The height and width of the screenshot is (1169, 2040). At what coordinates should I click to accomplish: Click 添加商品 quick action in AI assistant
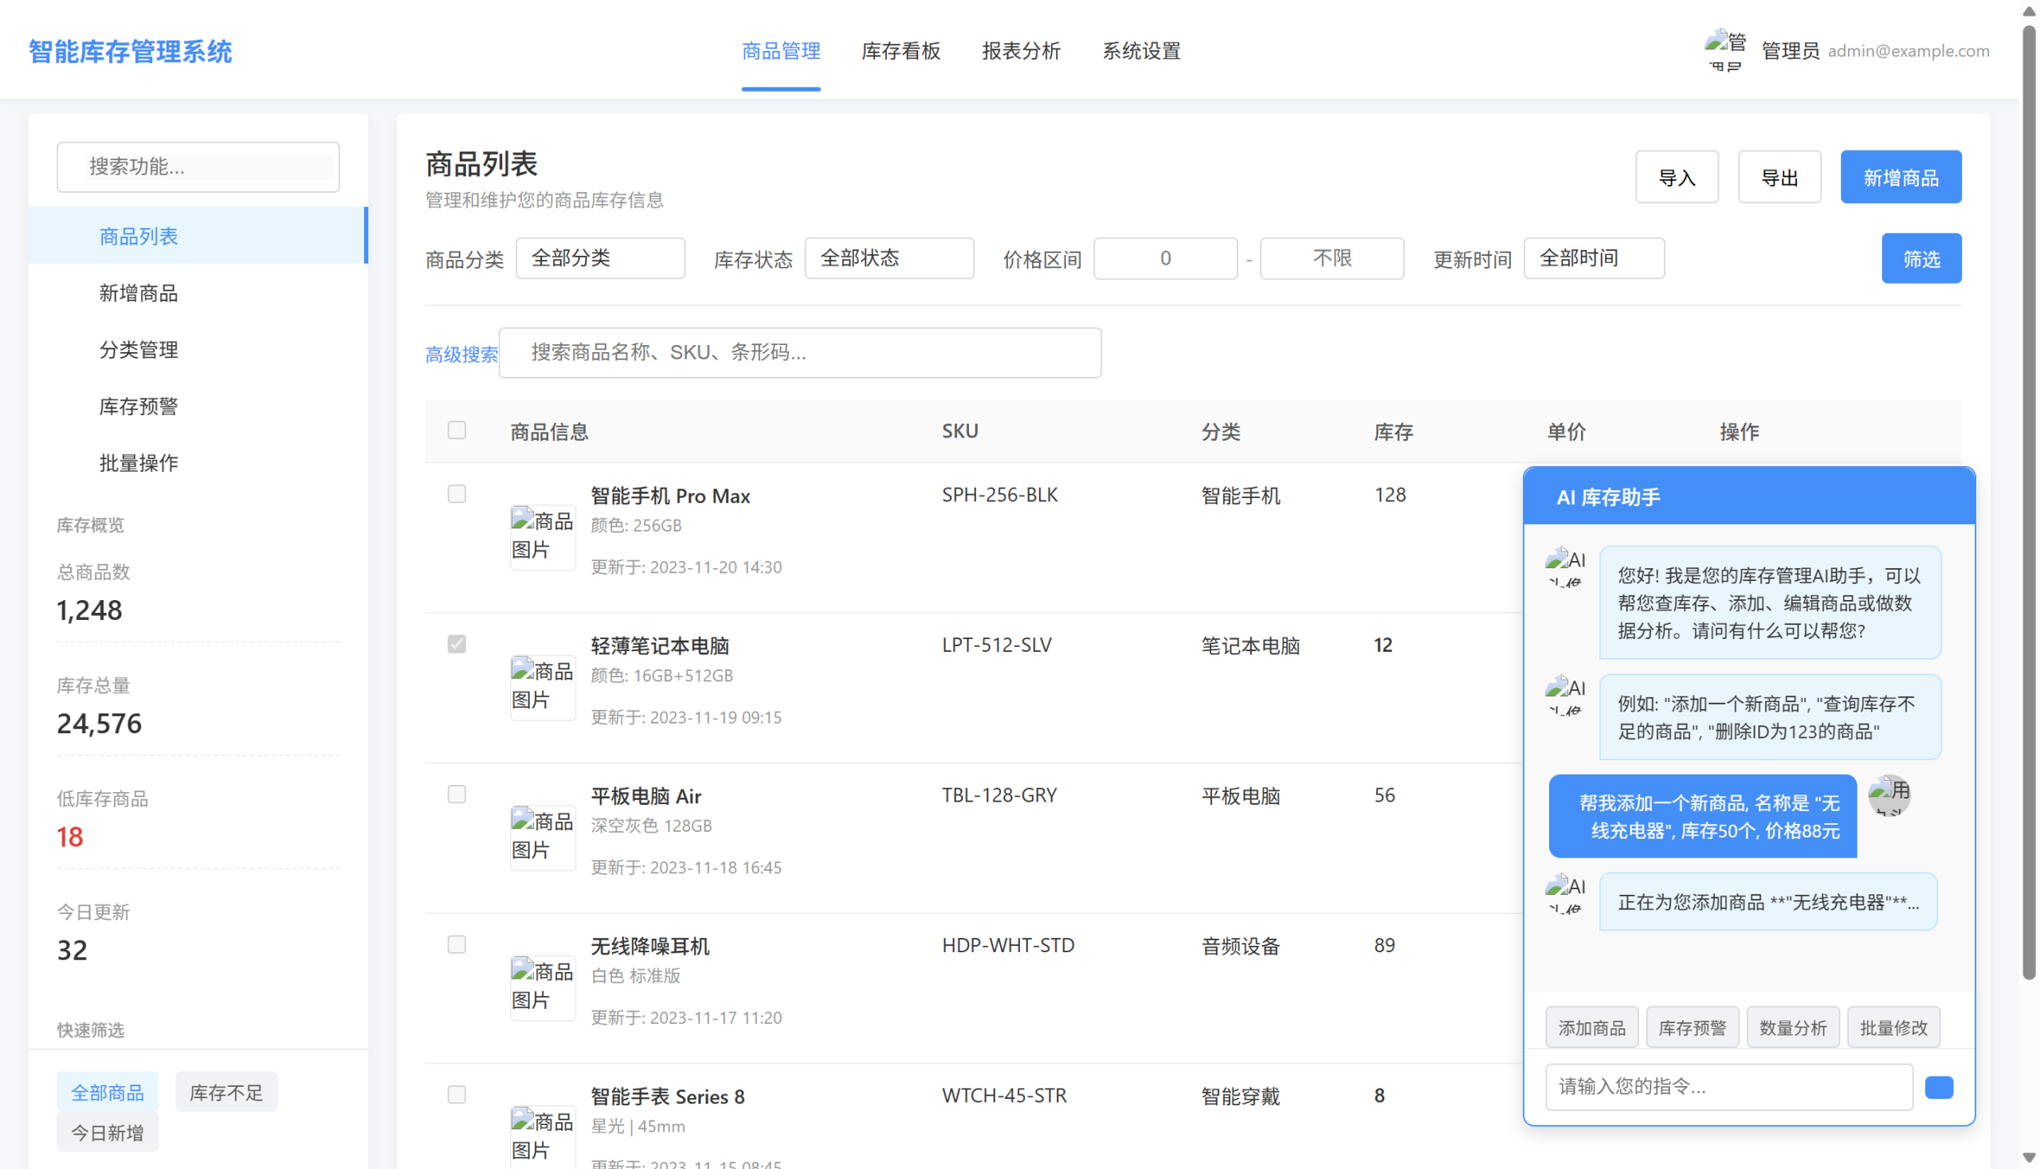1591,1026
